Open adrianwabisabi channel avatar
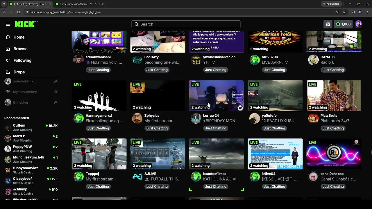This screenshot has width=372, height=209. click(x=78, y=60)
